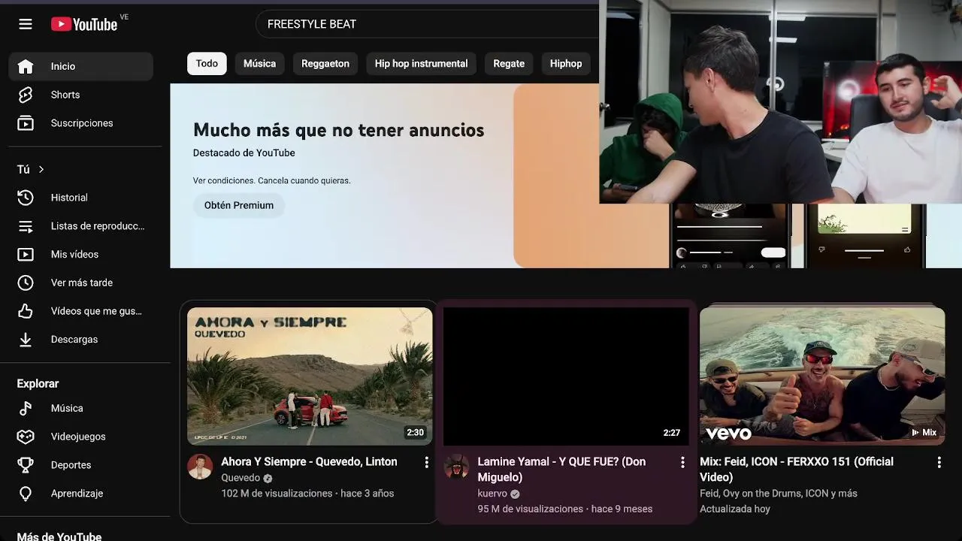Click the Quevedo channel name

click(x=240, y=478)
